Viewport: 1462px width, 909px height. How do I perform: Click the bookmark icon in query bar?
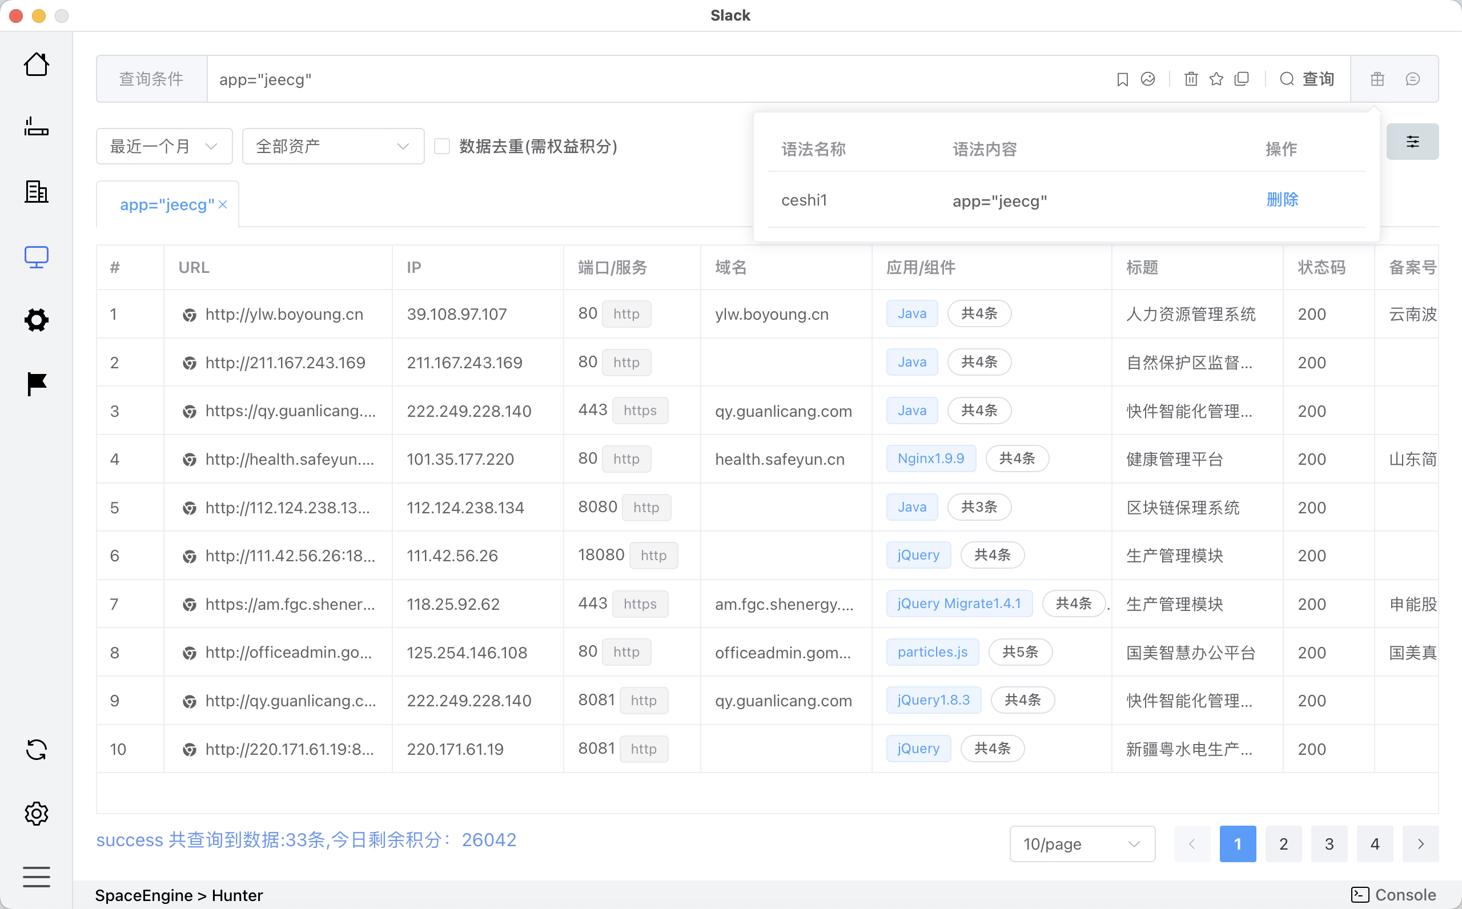(1122, 79)
